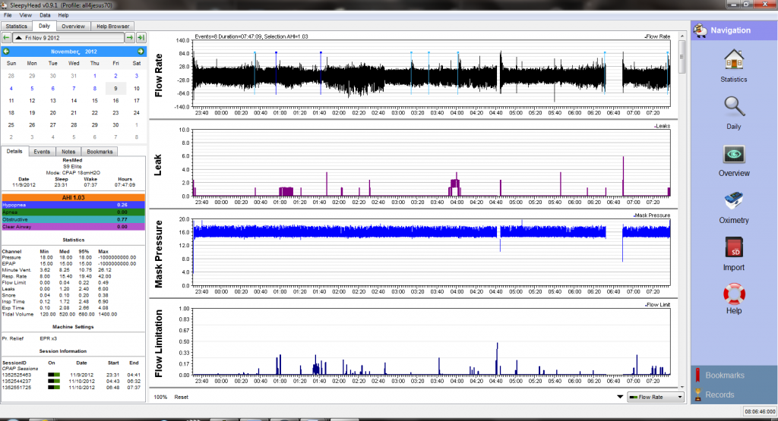
Task: Switch to the Statistics tab
Action: tap(17, 27)
